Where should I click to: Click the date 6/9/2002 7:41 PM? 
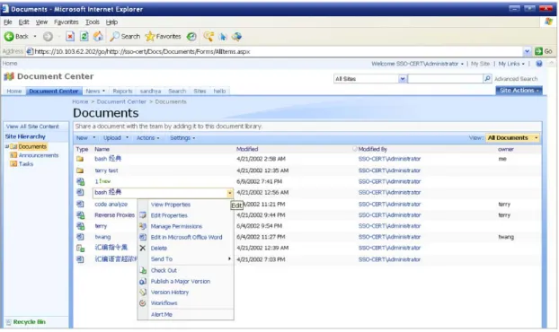pos(259,181)
